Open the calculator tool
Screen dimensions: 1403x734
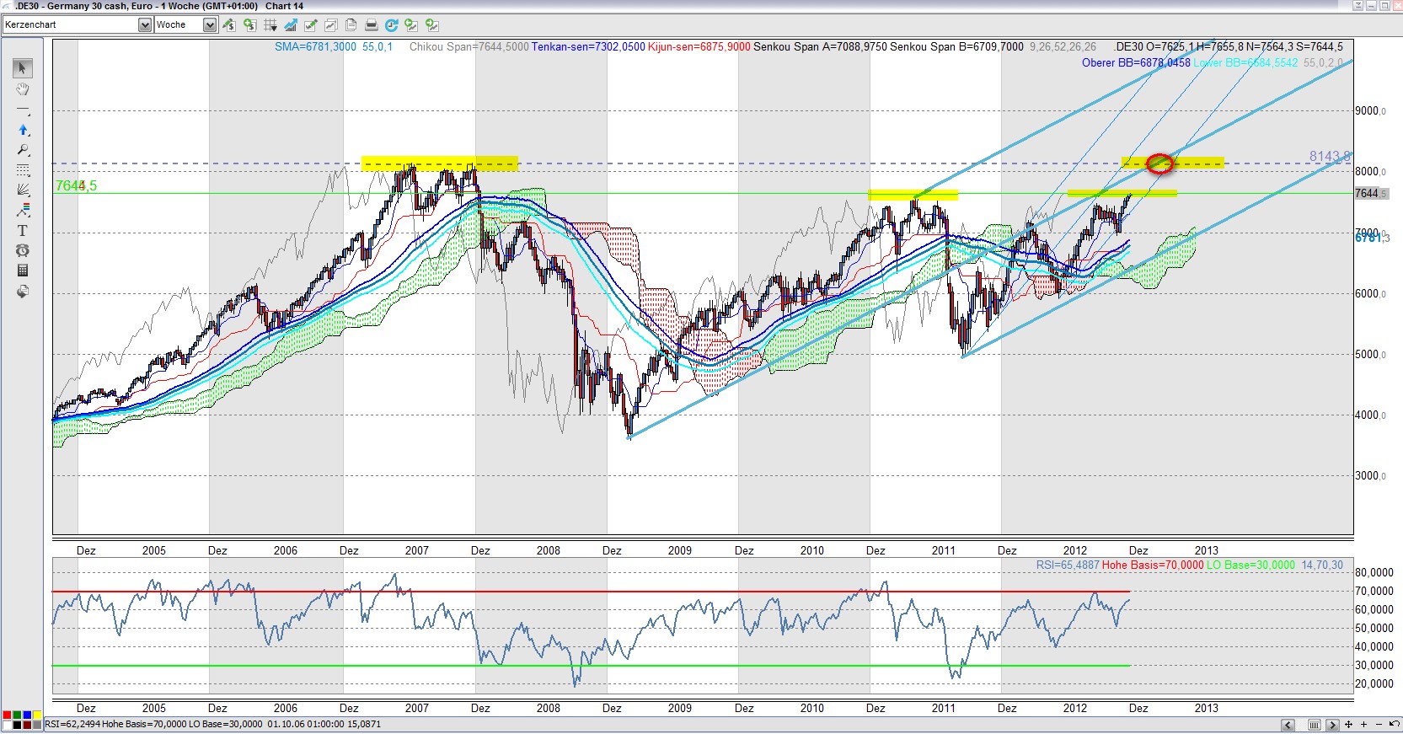click(x=23, y=271)
